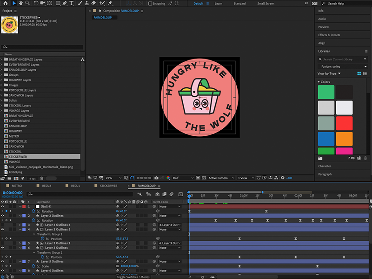Collapse Layer 6 Outlines properties
The height and width of the screenshot is (279, 372).
20,271
